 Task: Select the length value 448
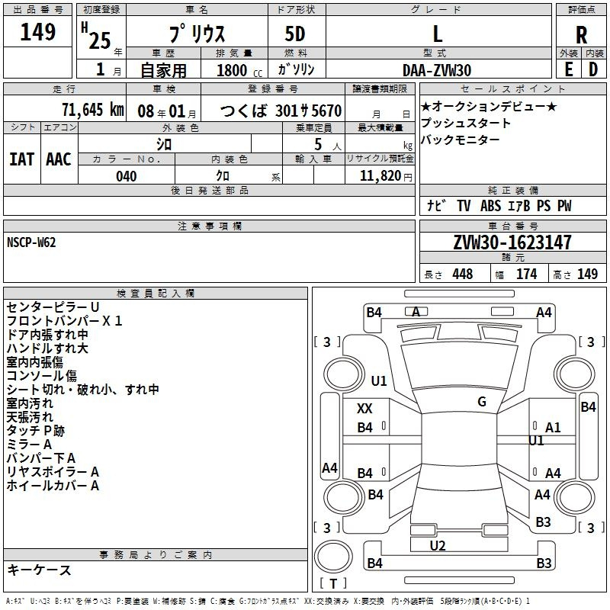(x=463, y=274)
